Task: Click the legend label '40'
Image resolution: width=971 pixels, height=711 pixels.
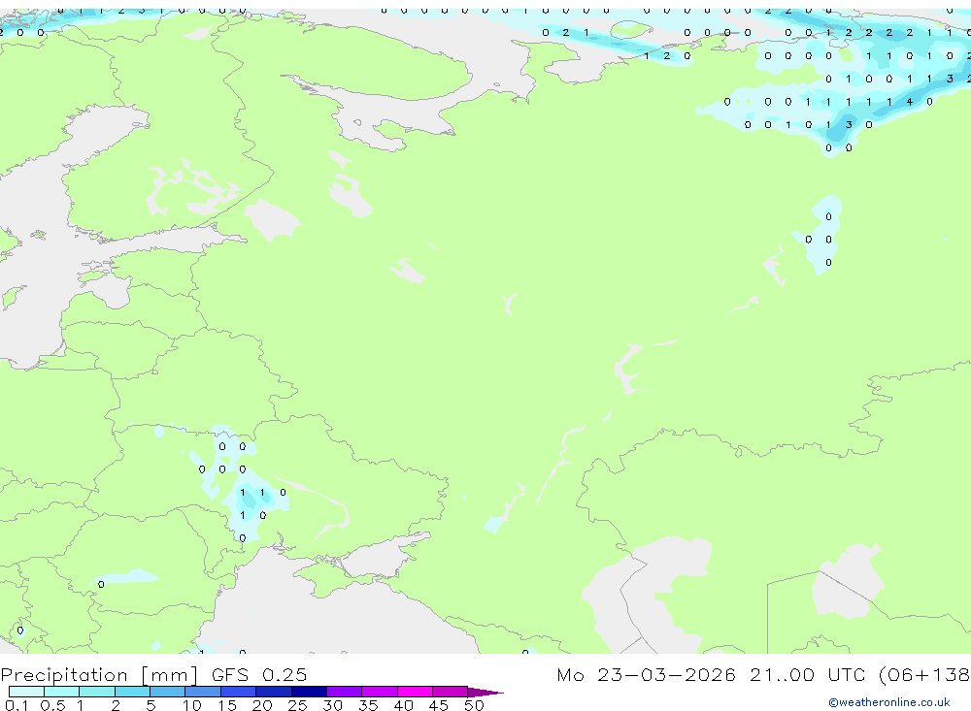Action: pyautogui.click(x=403, y=705)
